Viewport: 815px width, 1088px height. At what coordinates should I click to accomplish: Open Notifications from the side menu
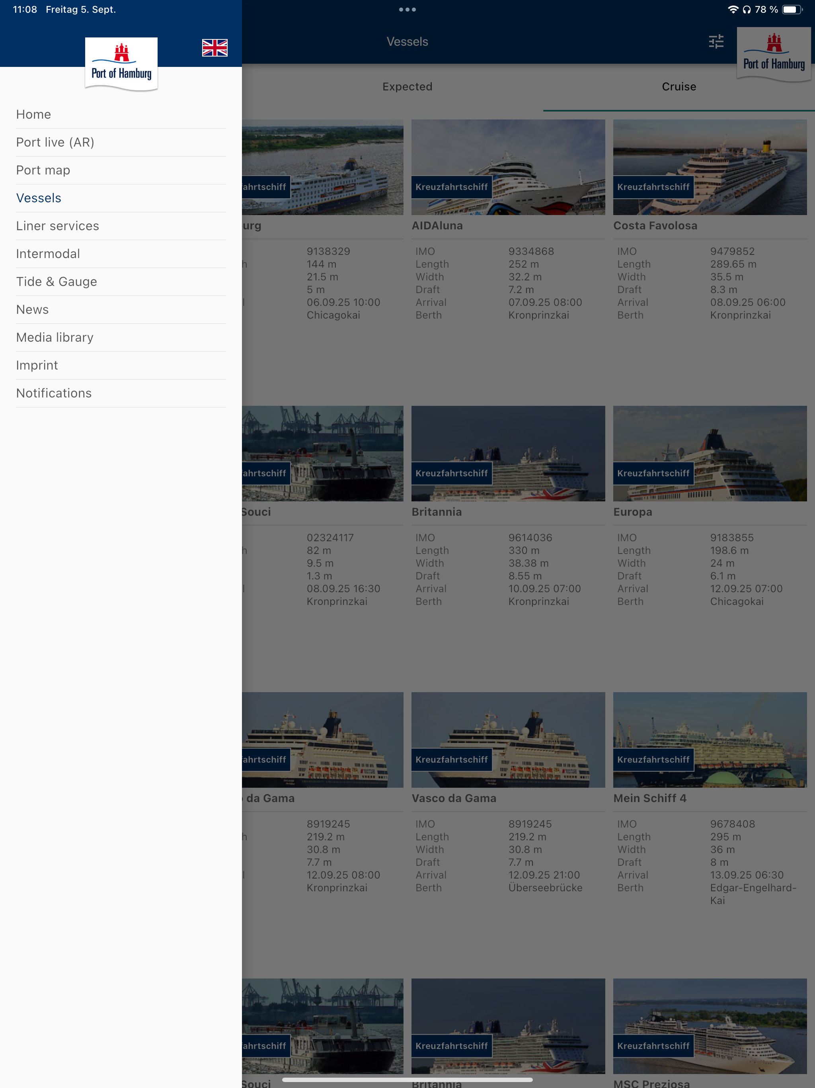point(121,393)
